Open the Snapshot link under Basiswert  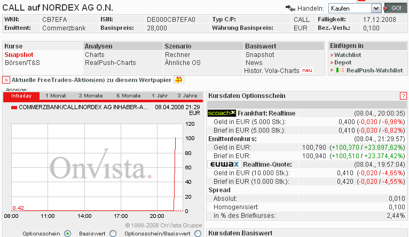click(x=260, y=55)
